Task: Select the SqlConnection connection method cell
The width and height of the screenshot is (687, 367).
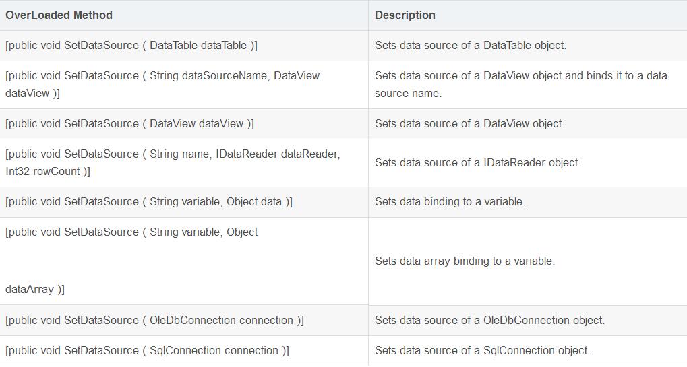Action: pyautogui.click(x=147, y=351)
